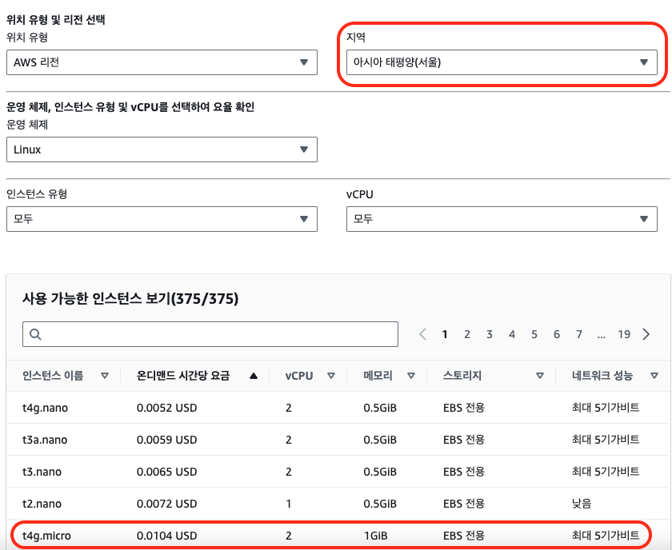The image size is (672, 550).
Task: Click the 사용 가능한 인스턴스 보기(375/375) heading
Action: coord(130,298)
